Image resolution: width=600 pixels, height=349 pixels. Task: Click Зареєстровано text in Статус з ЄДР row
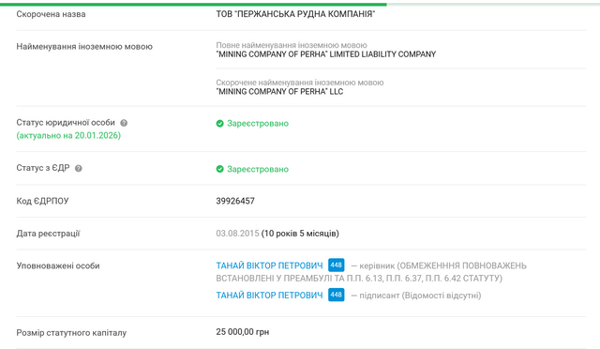click(258, 169)
